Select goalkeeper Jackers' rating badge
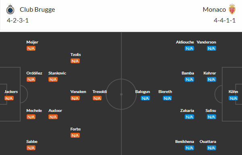Screen dimensions: 242x155 pyautogui.click(x=9, y=98)
